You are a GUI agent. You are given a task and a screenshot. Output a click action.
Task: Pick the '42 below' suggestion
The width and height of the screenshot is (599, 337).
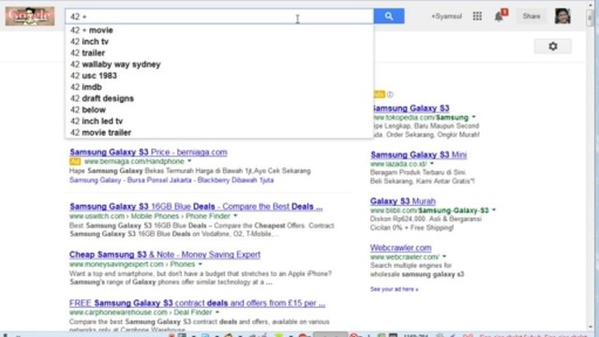(x=219, y=110)
